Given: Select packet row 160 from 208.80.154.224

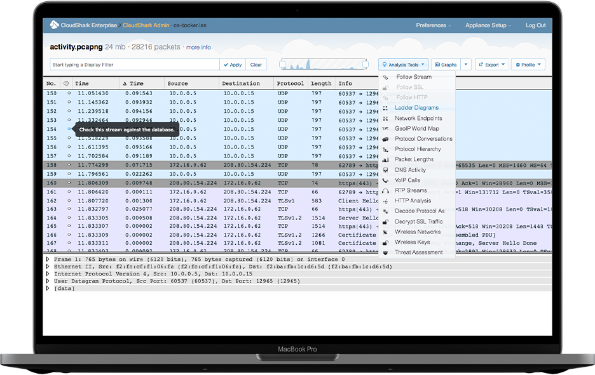Looking at the screenshot, I should tap(297, 183).
